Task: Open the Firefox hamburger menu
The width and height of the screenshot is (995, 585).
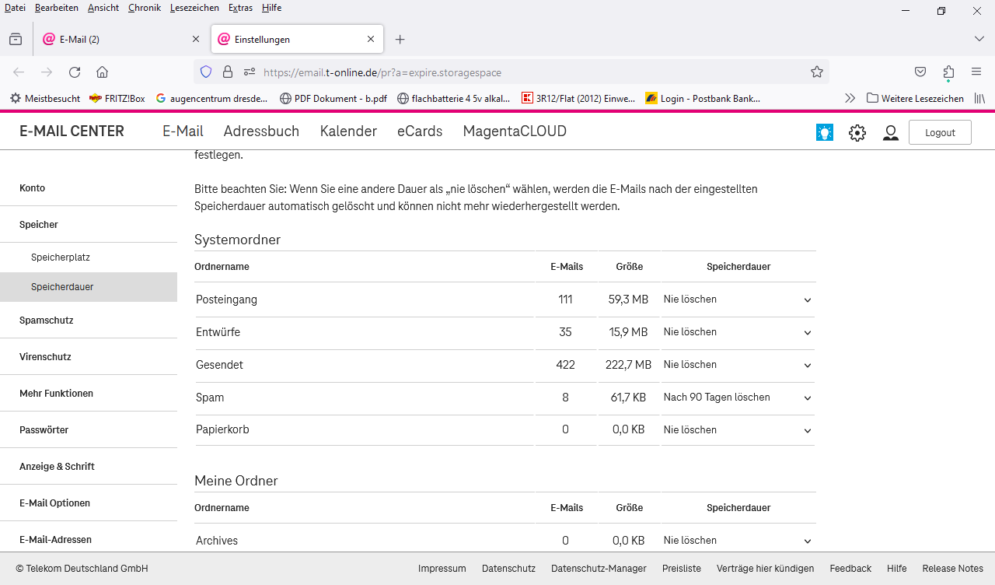Action: click(x=976, y=72)
